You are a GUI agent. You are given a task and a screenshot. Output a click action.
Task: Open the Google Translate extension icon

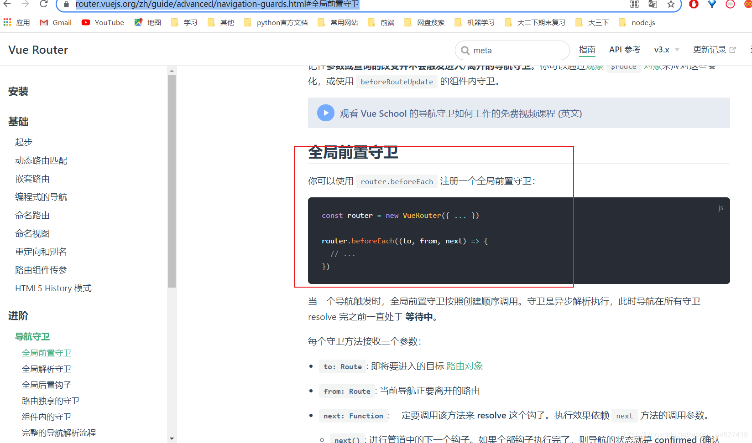pyautogui.click(x=653, y=4)
